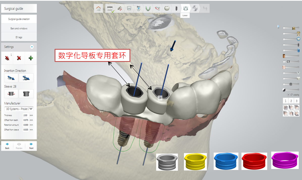Select the plain gray sleeve icon
The image size is (302, 180).
point(26,94)
